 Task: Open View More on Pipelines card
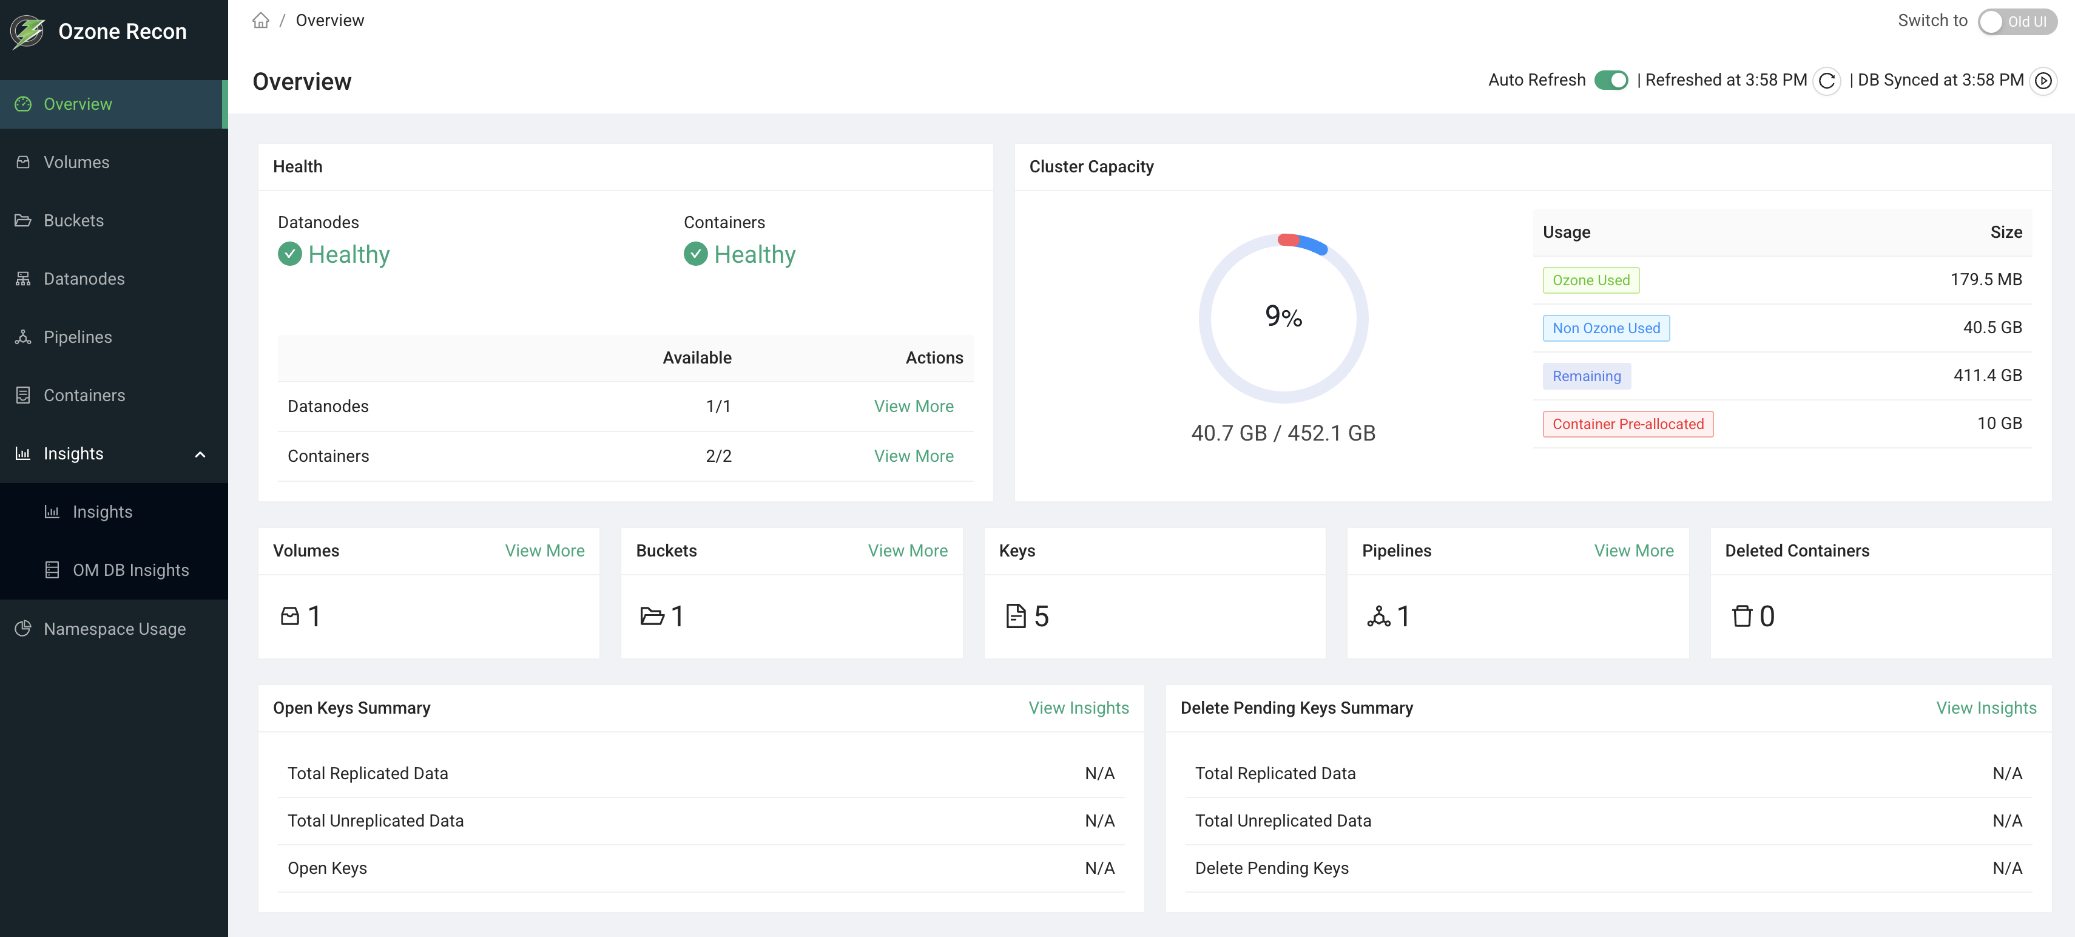coord(1633,550)
